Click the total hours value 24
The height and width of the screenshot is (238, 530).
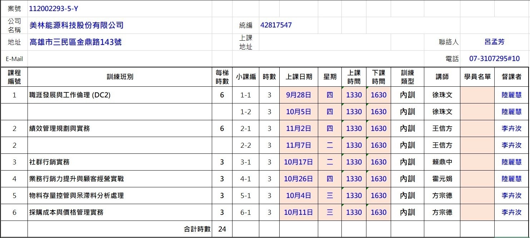pos(222,229)
